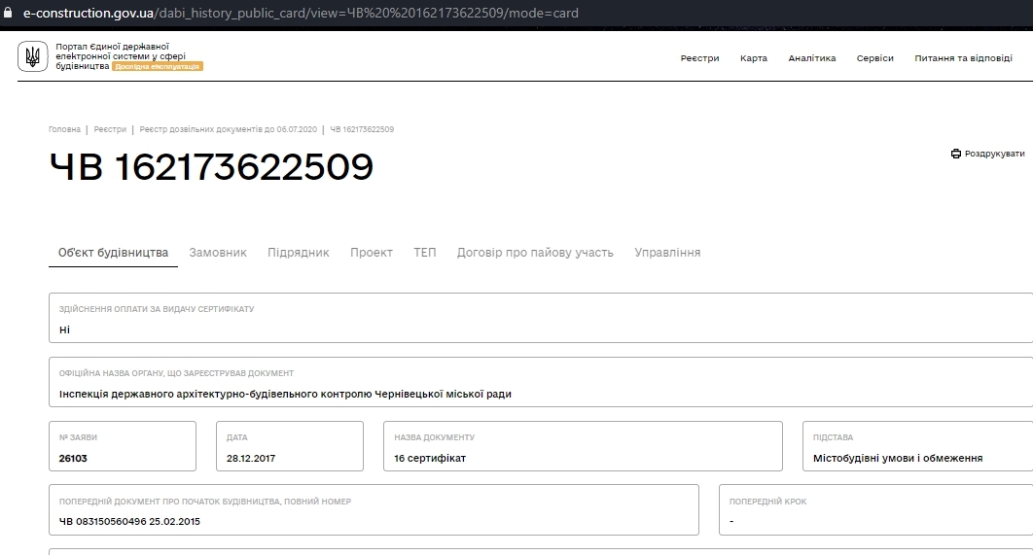Image resolution: width=1033 pixels, height=555 pixels.
Task: Open Реєстр дозвільних документів до 06.07.2020 breadcrumb
Action: pyautogui.click(x=228, y=129)
